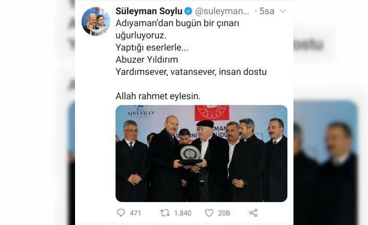This screenshot has height=225, width=368.
Task: Expand the tweet options chevron
Action: pos(283,11)
